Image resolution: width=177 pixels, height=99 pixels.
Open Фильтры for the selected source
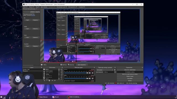[71, 65]
